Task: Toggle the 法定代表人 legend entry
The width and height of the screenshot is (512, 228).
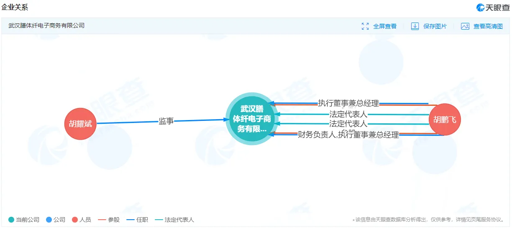Action: pos(174,220)
